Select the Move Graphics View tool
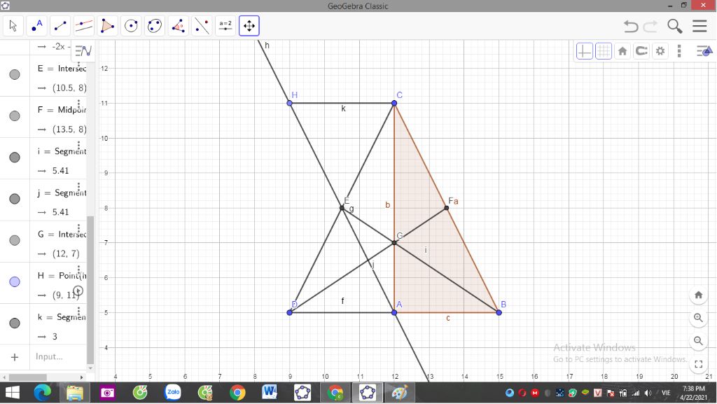This screenshot has height=404, width=717. coord(249,26)
